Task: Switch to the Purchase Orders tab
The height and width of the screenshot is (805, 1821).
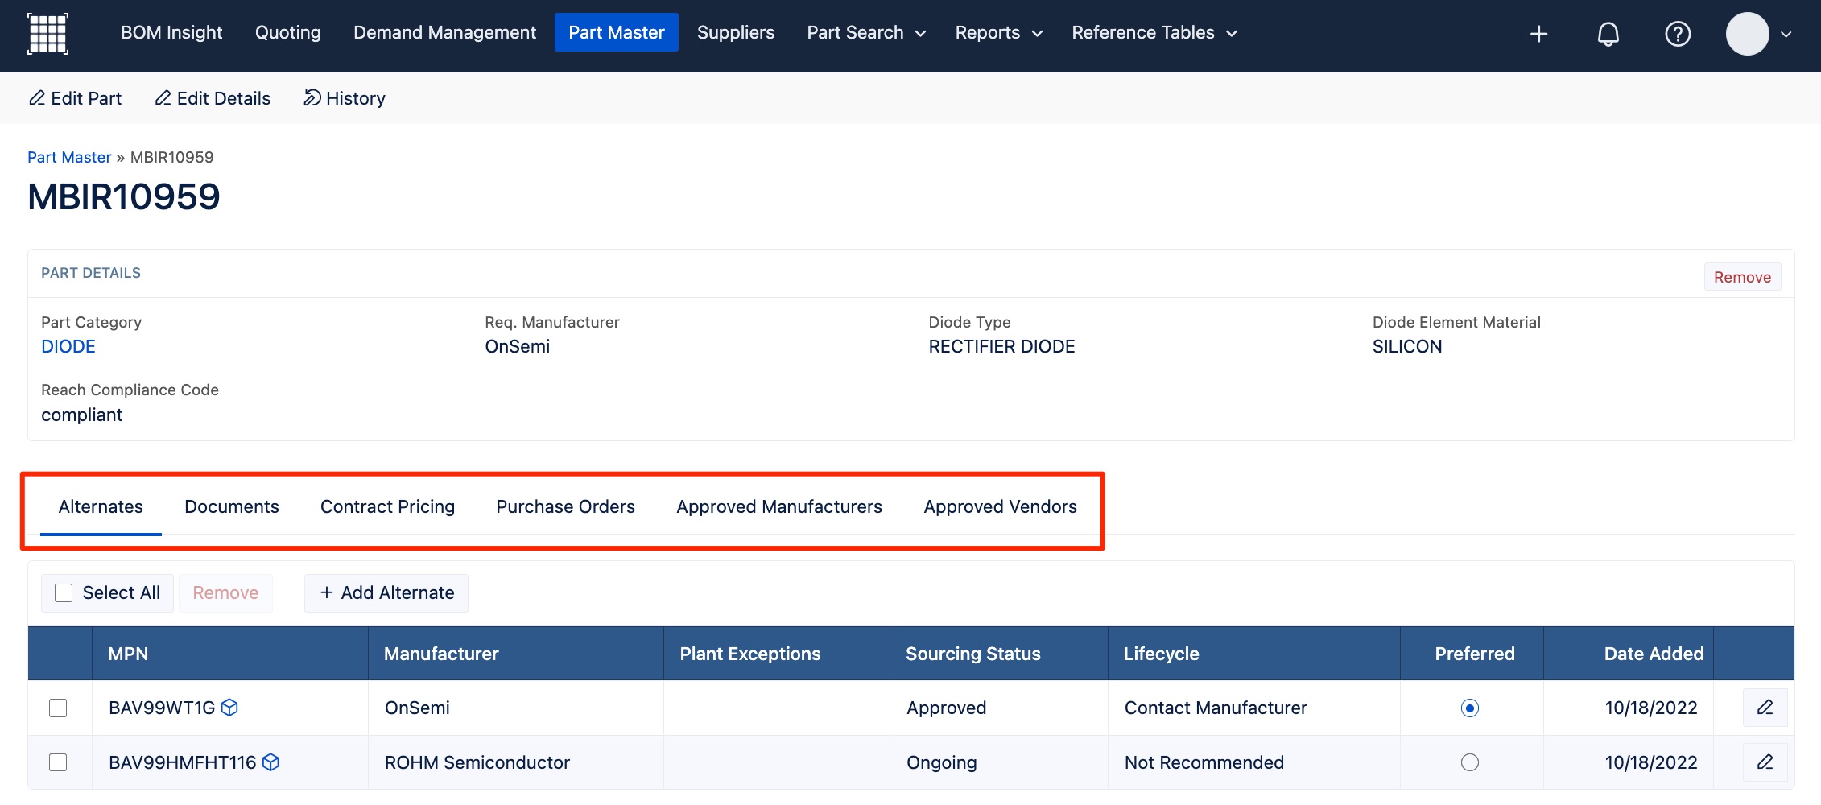Action: coord(565,507)
